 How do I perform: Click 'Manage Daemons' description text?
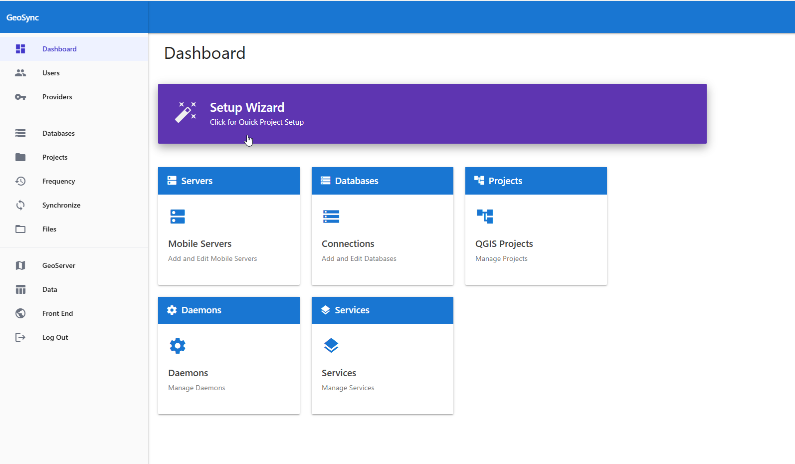pos(197,388)
